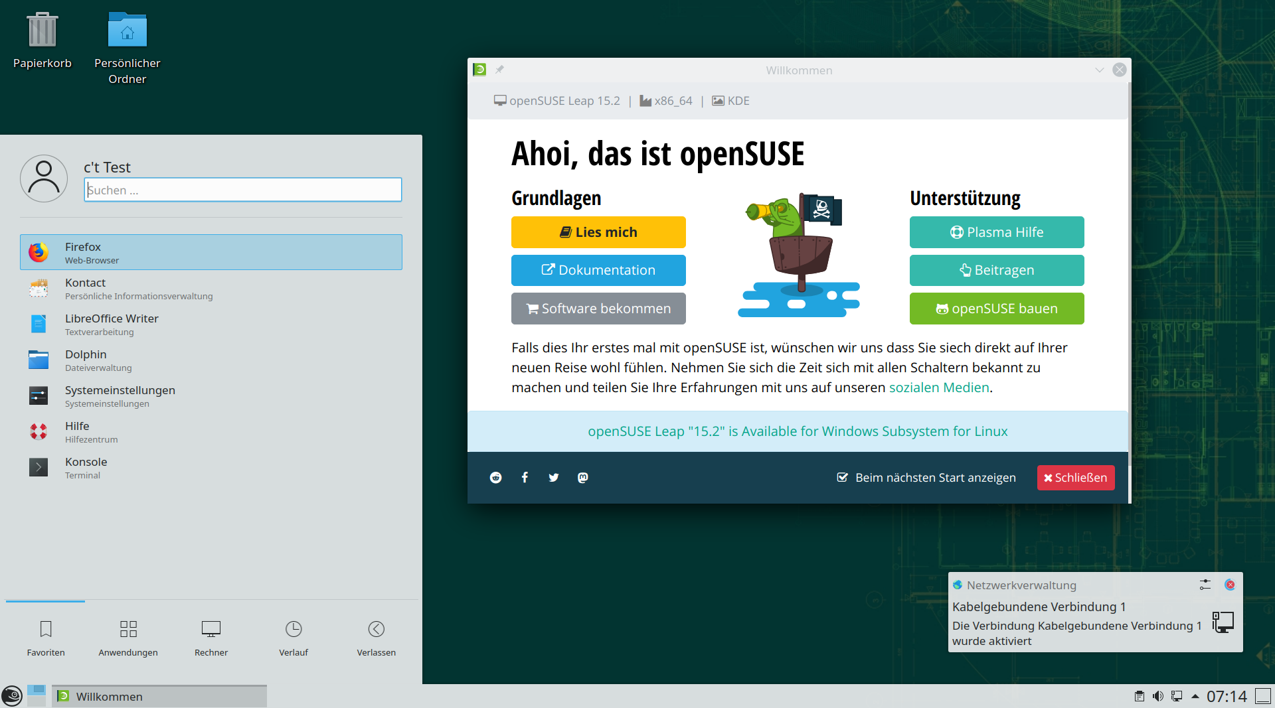Click the Suchen search field

243,190
